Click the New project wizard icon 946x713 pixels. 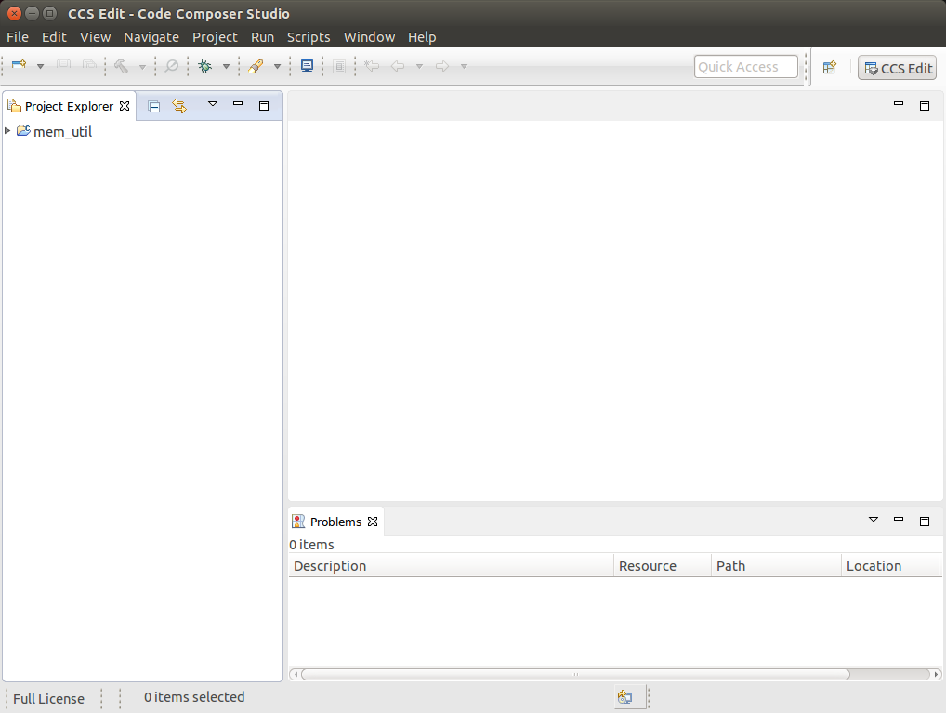19,66
